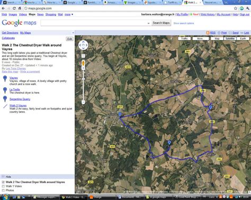Open the wrench settings menu in Chrome

[248, 8]
